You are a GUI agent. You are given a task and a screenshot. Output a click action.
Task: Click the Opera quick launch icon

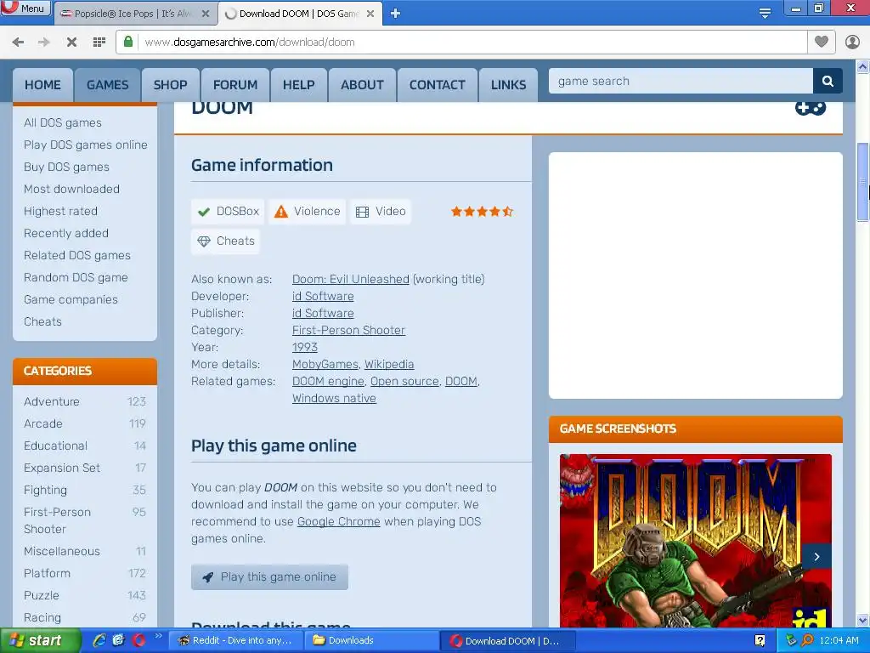[138, 640]
